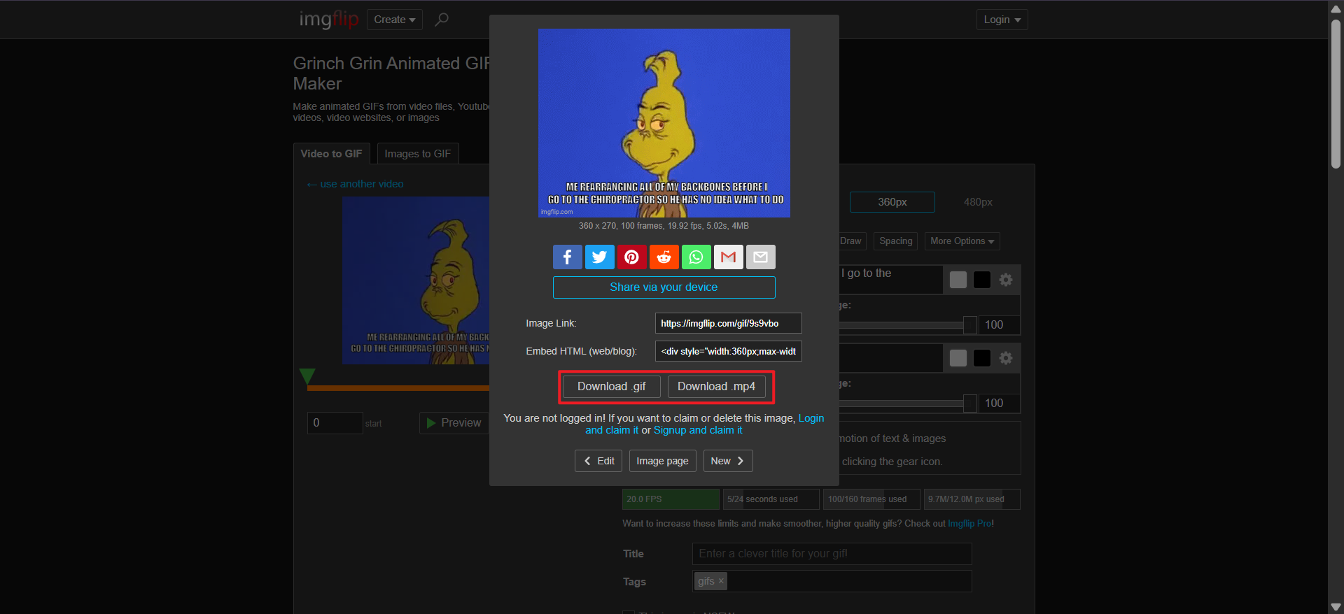The height and width of the screenshot is (614, 1344).
Task: Go to the imgflip home logo
Action: pos(328,19)
